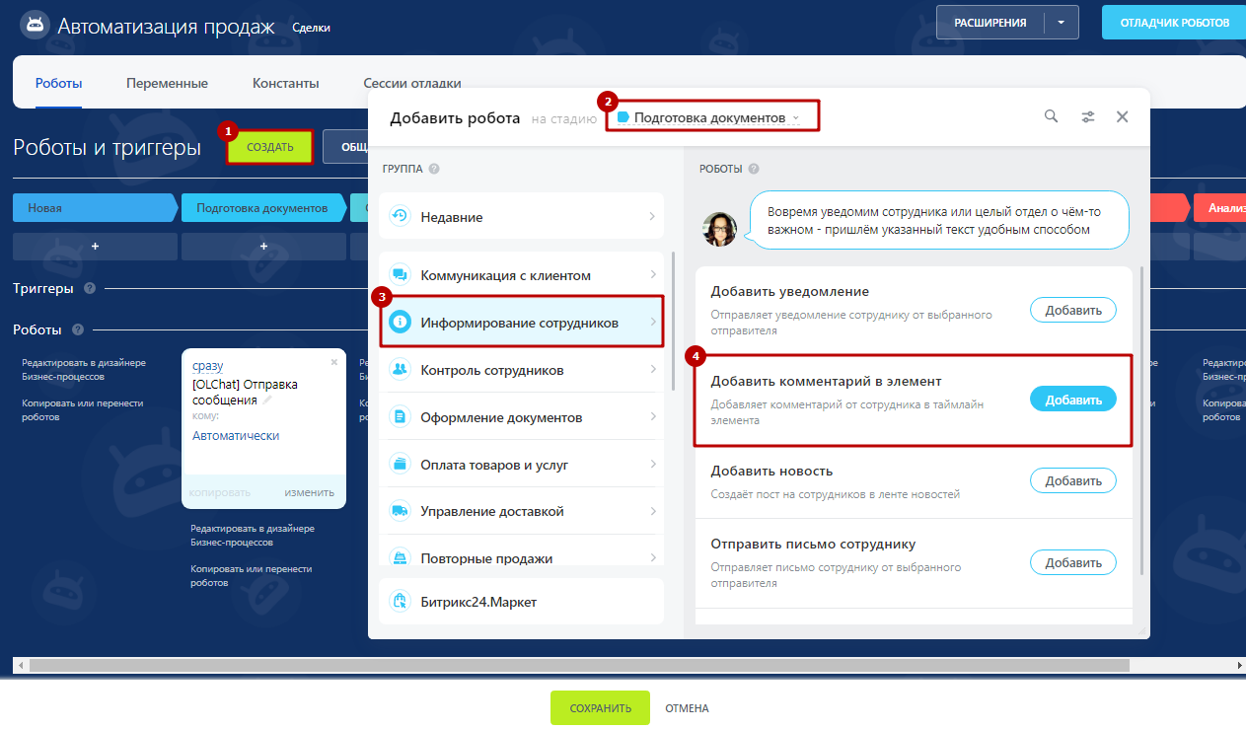Screen dimensions: 1246x730
Task: Click the Оформление документов document icon
Action: click(x=400, y=417)
